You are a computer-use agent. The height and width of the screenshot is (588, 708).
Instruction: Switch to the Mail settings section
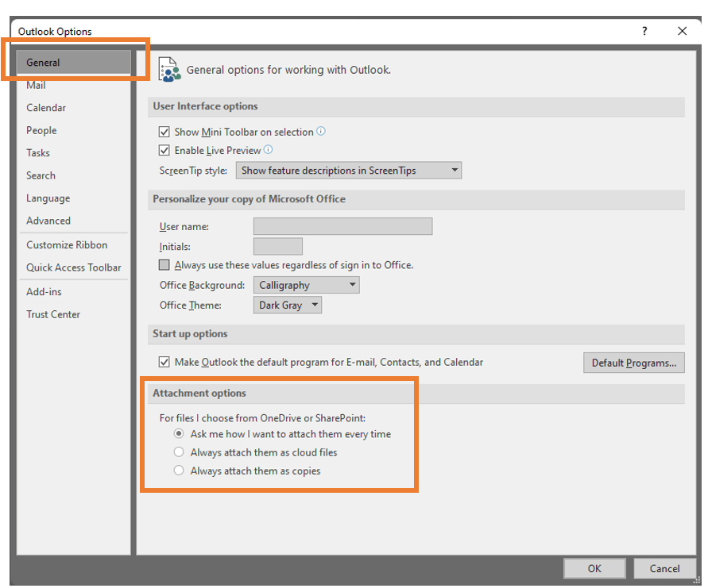(34, 85)
